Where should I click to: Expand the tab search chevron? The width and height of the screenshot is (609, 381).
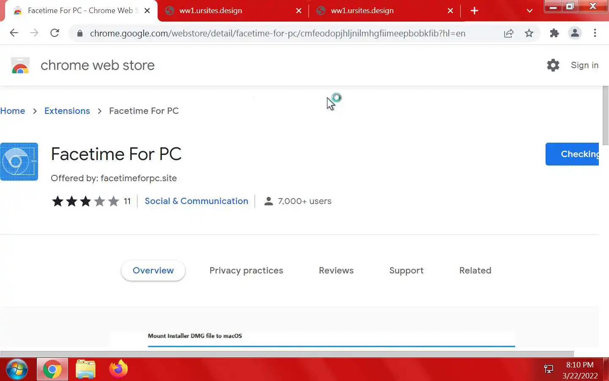coord(529,11)
